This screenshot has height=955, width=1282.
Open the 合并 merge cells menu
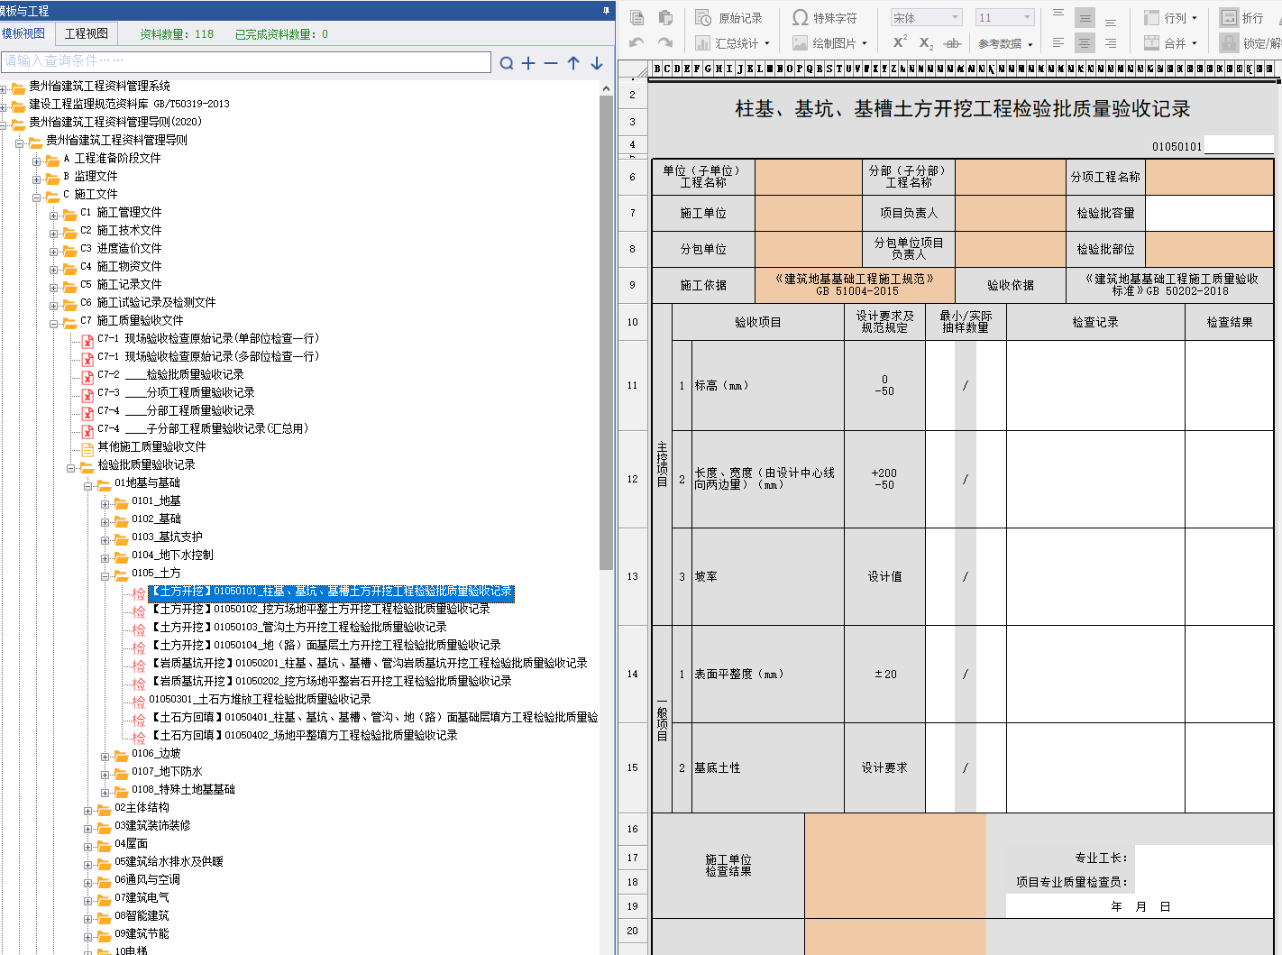pos(1170,42)
